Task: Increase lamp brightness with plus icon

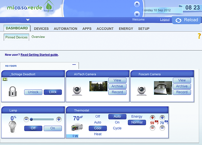Action: coord(59,119)
